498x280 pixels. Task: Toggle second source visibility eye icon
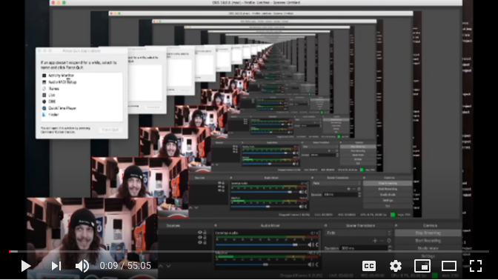tap(200, 238)
